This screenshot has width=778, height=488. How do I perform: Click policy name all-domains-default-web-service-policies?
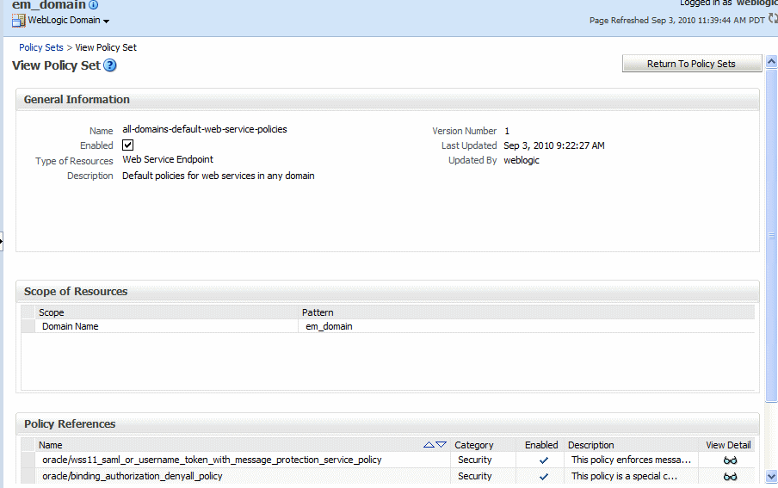pyautogui.click(x=205, y=129)
